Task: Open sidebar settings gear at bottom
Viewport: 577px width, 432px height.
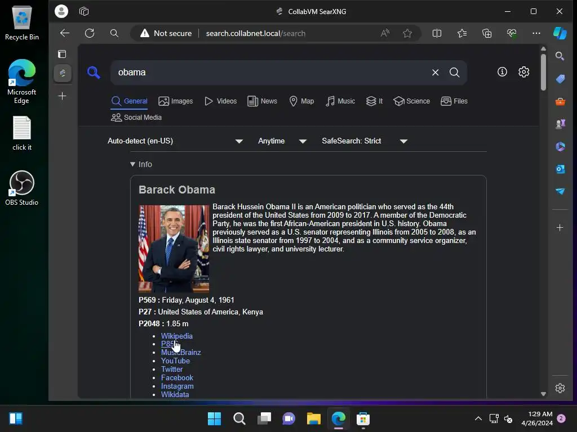Action: pos(560,388)
